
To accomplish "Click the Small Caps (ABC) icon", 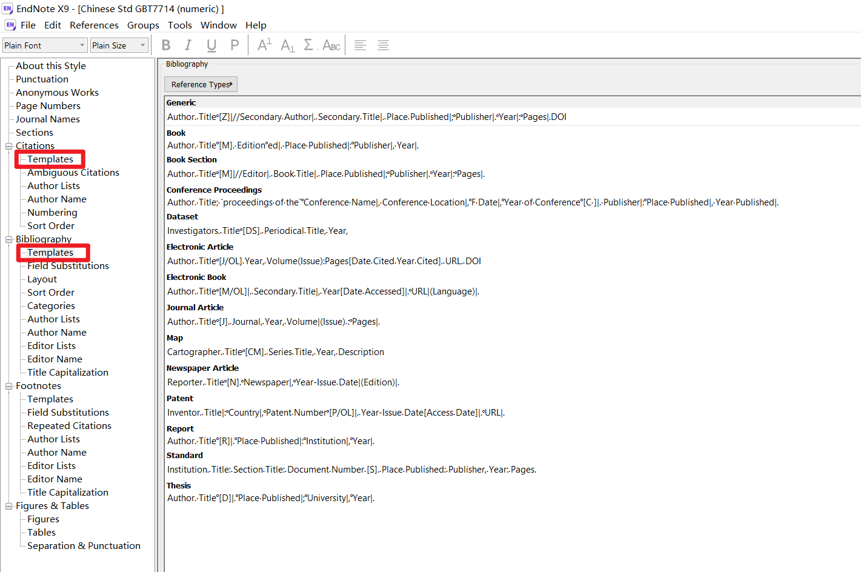I will (x=331, y=45).
